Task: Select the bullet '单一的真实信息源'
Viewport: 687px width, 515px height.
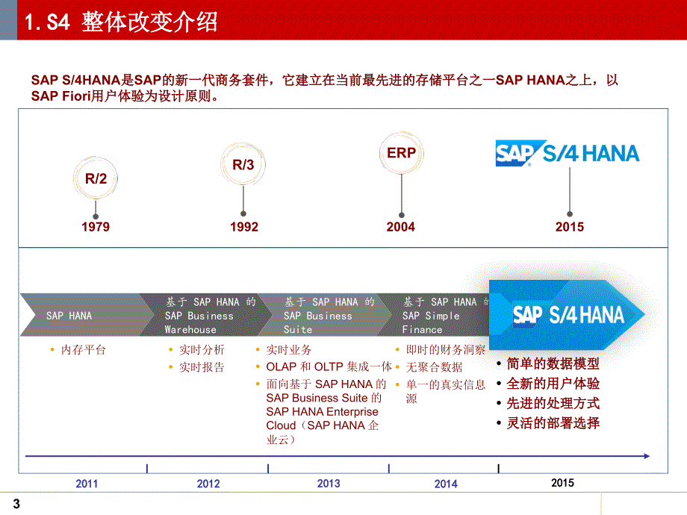Action: click(x=446, y=392)
